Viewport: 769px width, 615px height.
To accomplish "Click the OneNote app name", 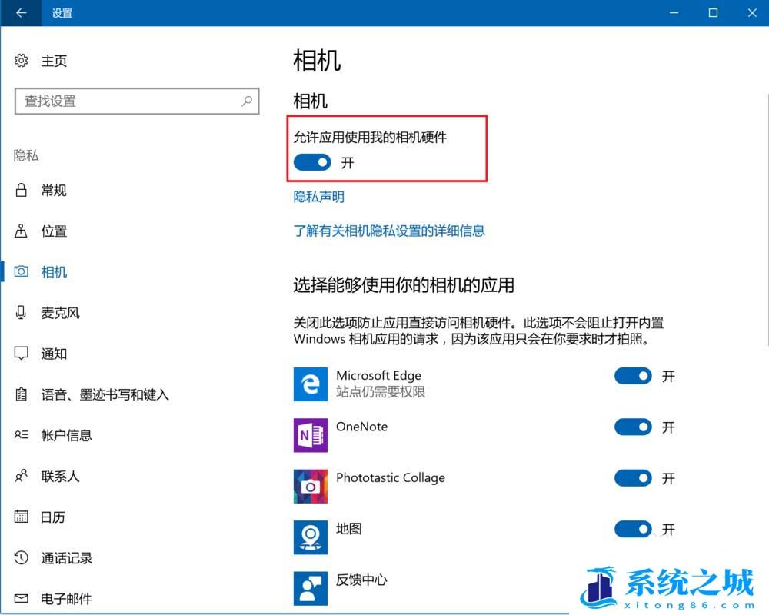I will click(x=362, y=427).
